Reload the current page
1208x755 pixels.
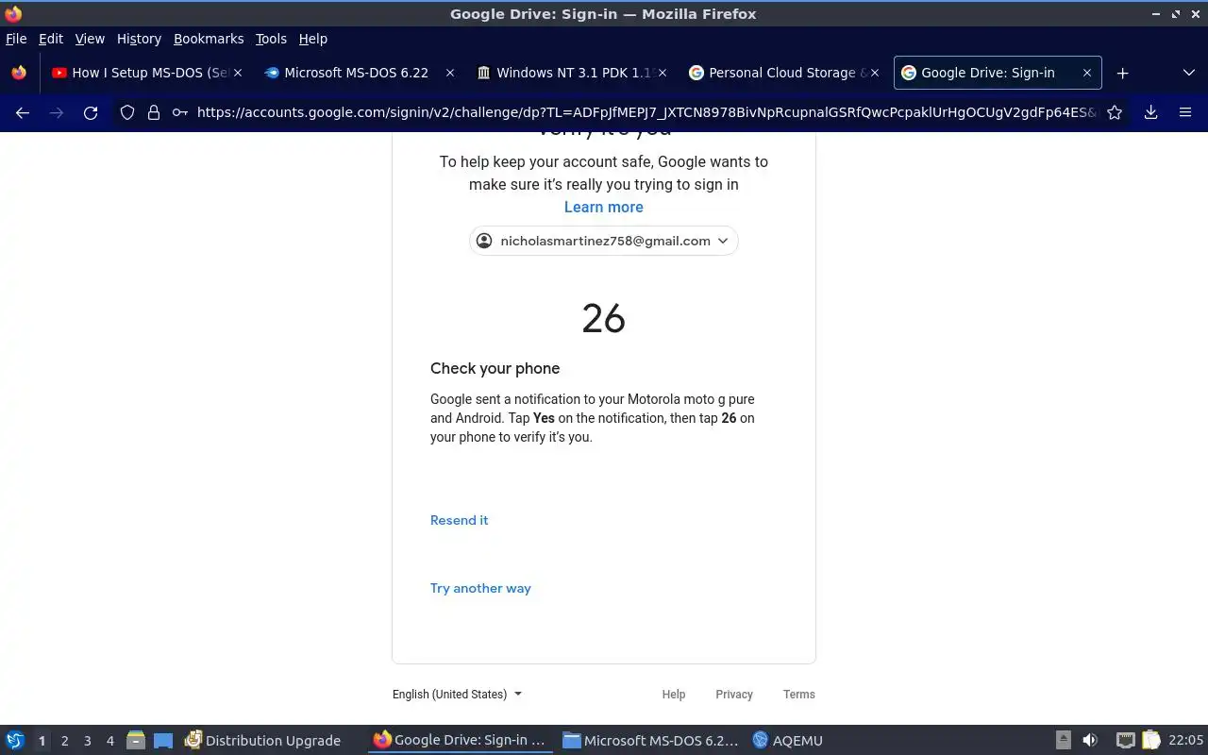pyautogui.click(x=91, y=112)
